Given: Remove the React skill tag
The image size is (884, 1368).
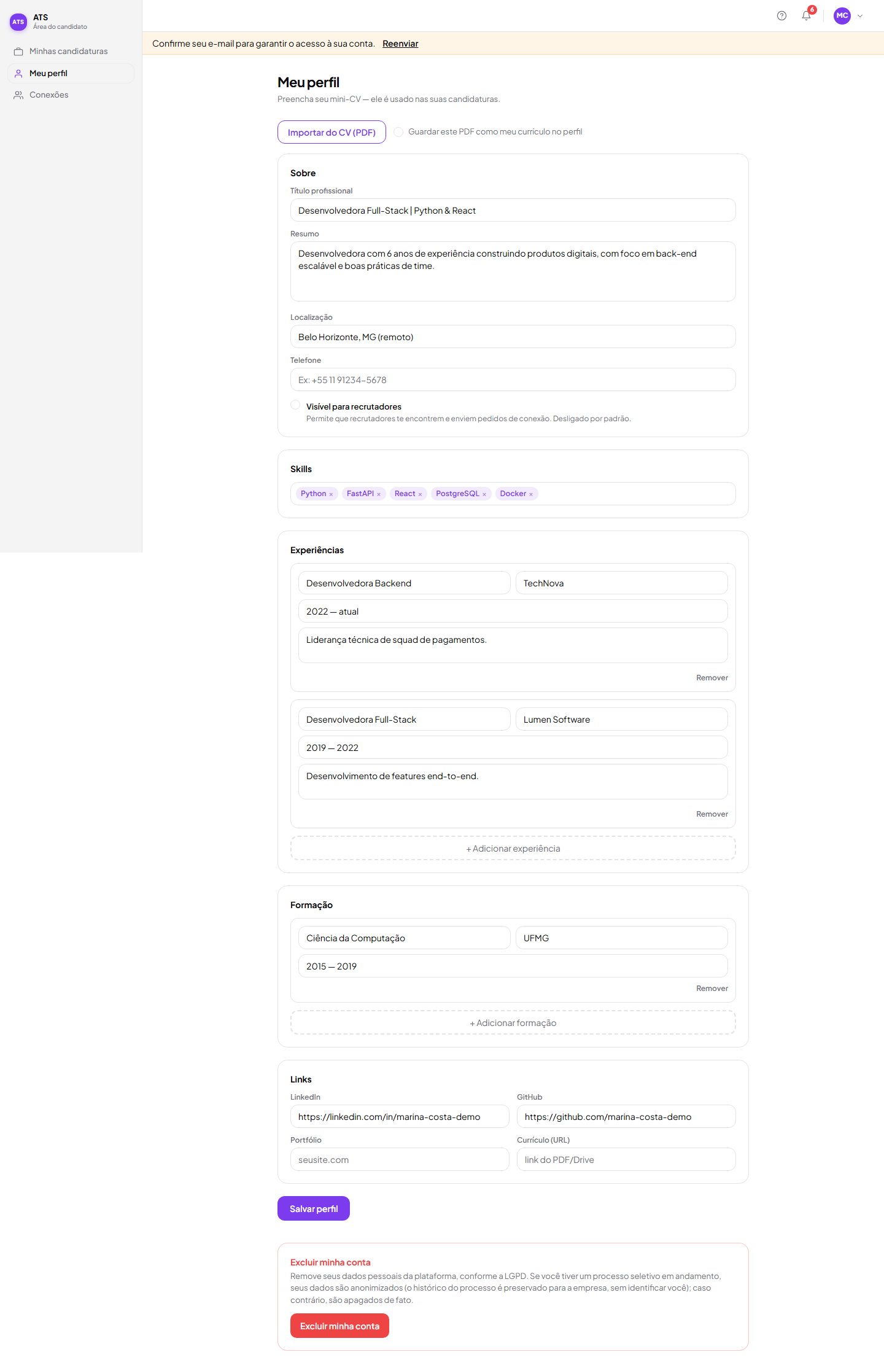Looking at the screenshot, I should coord(420,494).
